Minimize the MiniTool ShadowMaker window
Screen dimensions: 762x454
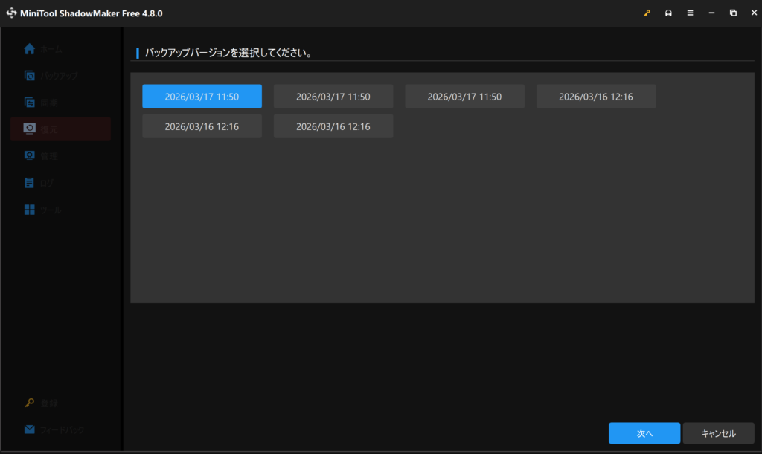pyautogui.click(x=711, y=13)
